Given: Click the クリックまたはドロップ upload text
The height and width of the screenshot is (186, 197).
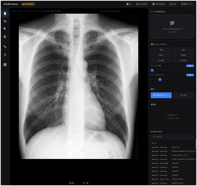Looking at the screenshot, I should coord(172,29).
